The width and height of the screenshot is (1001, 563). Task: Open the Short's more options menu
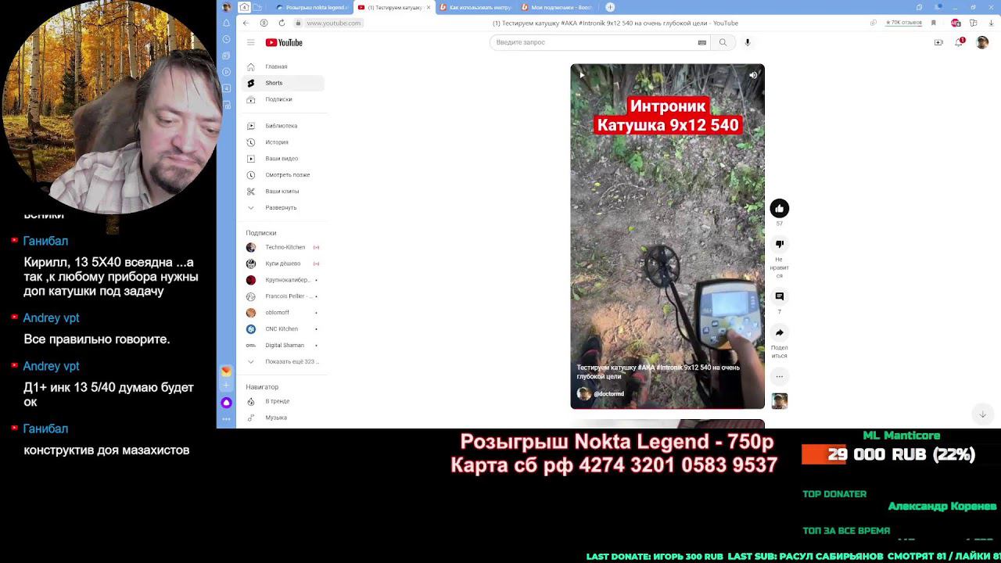(x=780, y=376)
